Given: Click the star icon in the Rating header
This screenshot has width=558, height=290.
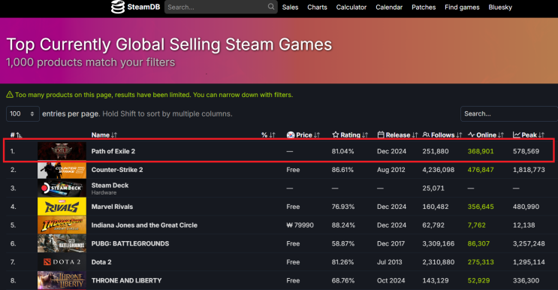Looking at the screenshot, I should 335,135.
